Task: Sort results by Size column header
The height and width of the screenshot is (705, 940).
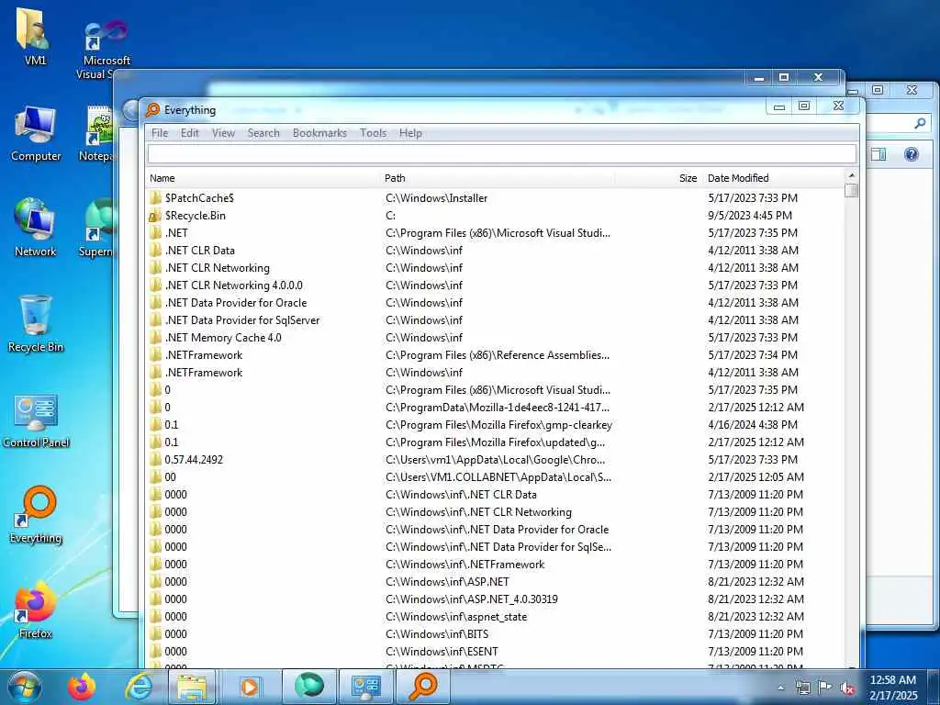Action: 658,178
